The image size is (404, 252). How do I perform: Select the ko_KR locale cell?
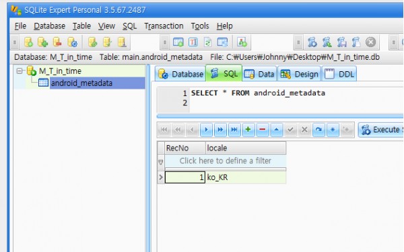click(x=246, y=177)
